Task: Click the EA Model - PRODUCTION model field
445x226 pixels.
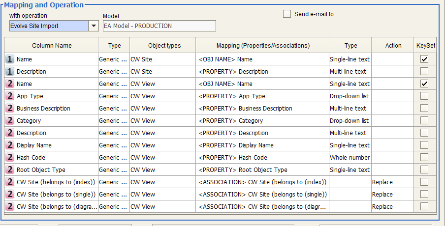Action: [159, 26]
